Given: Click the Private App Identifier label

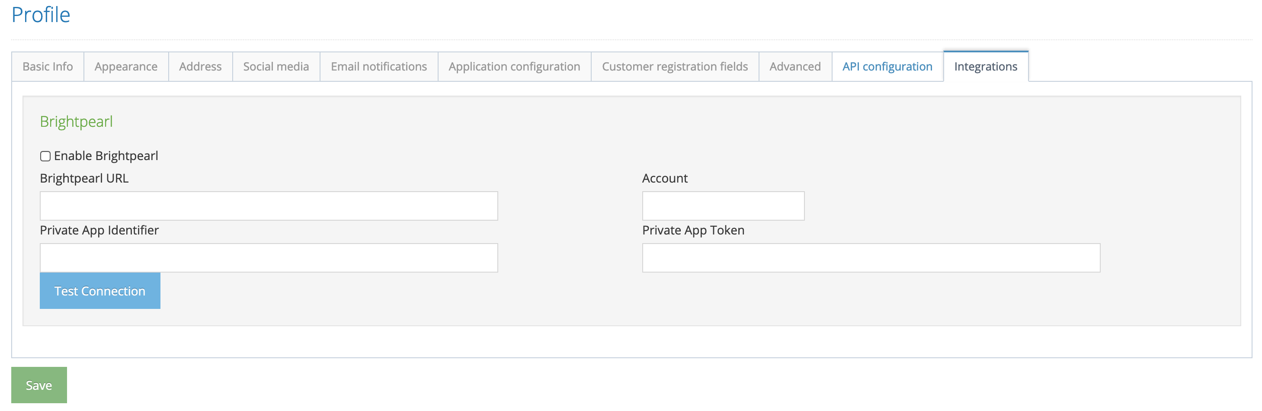Looking at the screenshot, I should coord(99,231).
